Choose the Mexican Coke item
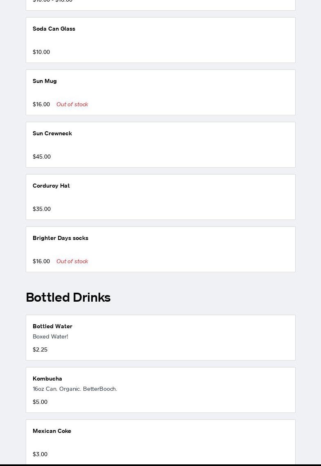The image size is (321, 466). 160,441
